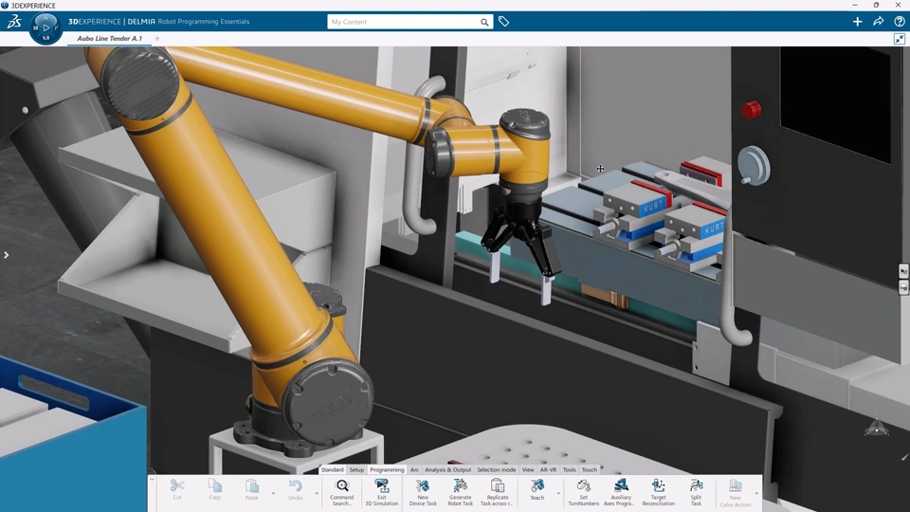The width and height of the screenshot is (910, 512).
Task: Open Analysis & Output tab
Action: tap(448, 469)
